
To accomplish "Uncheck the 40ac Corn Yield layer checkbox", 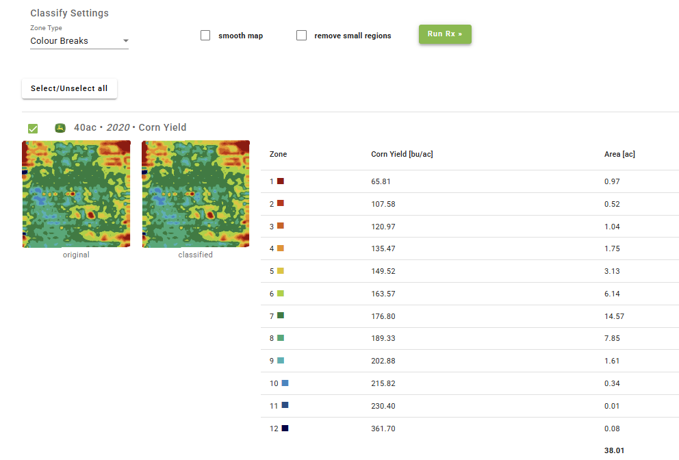I will 33,128.
